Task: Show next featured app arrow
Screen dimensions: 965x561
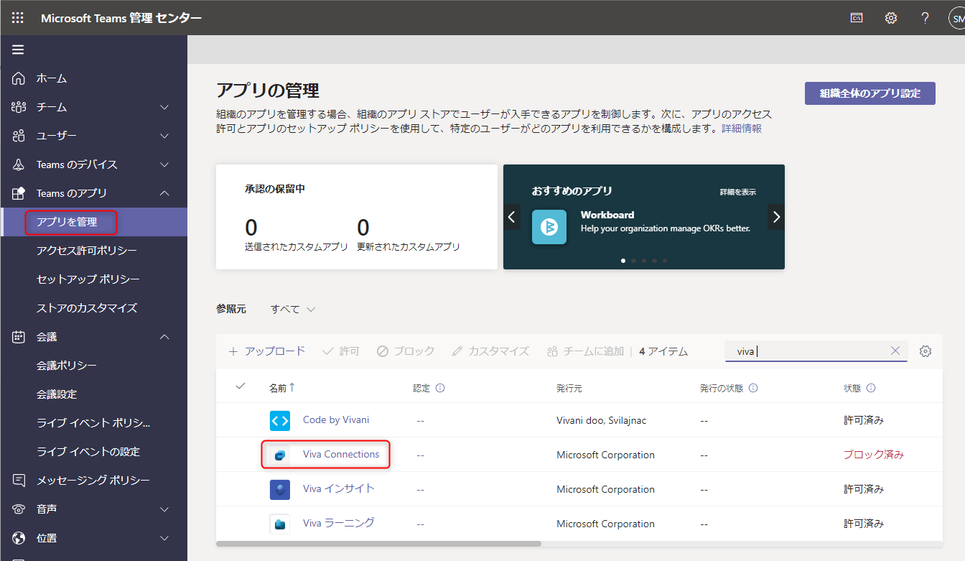Action: click(776, 216)
